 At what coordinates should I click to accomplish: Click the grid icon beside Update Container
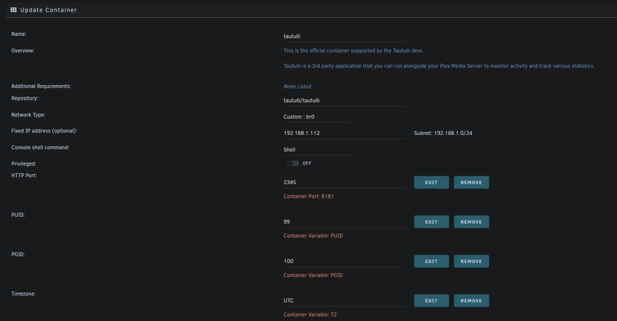[x=14, y=10]
